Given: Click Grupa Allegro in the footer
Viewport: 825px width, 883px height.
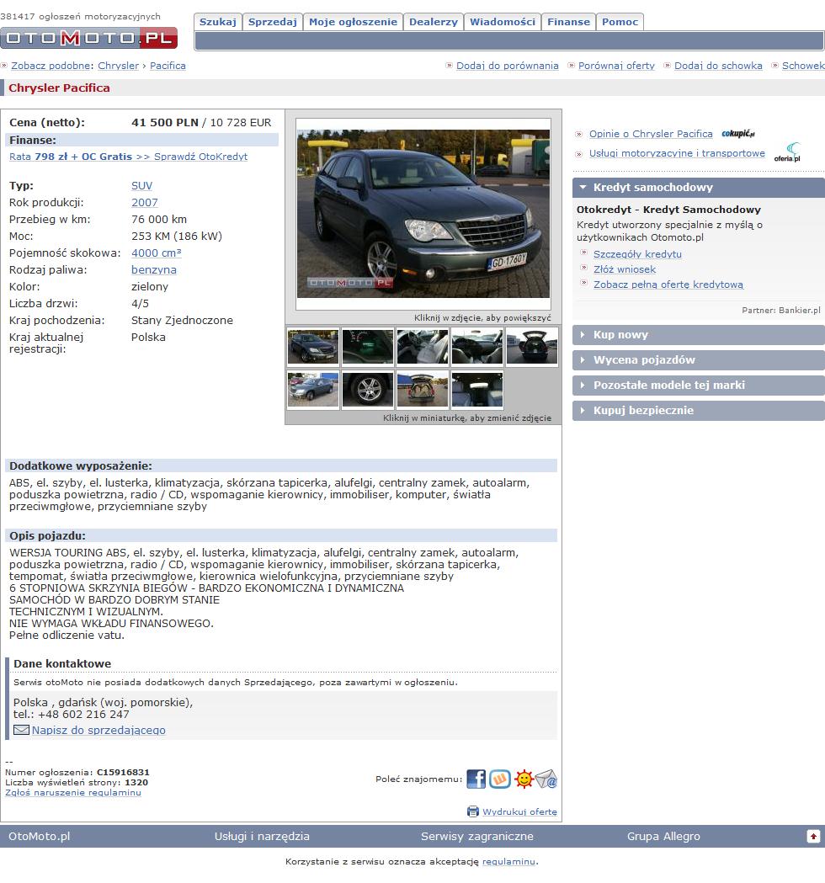Looking at the screenshot, I should pyautogui.click(x=663, y=837).
